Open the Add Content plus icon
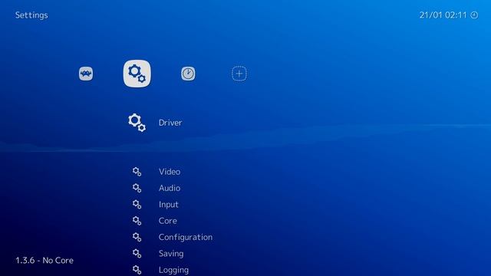491x276 pixels. pos(239,74)
